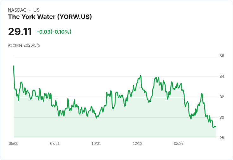Click the 10/01 date axis label
The height and width of the screenshot is (160, 233).
[96, 143]
